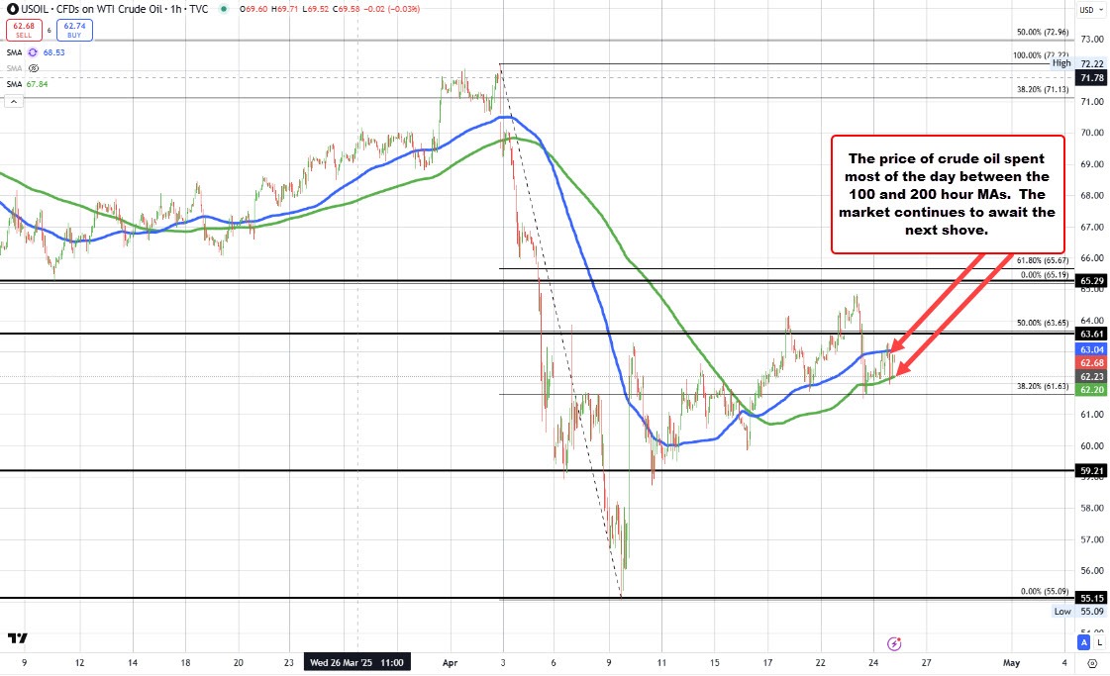The image size is (1110, 676).
Task: Select the SMA 67.84 legend entry
Action: [x=28, y=83]
